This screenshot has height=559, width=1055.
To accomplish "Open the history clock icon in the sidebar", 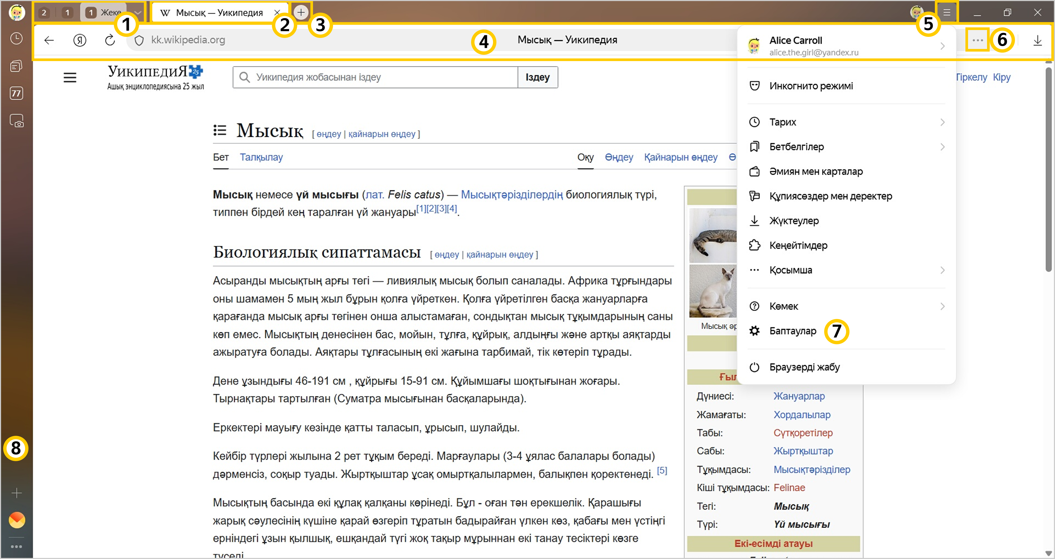I will (x=16, y=38).
